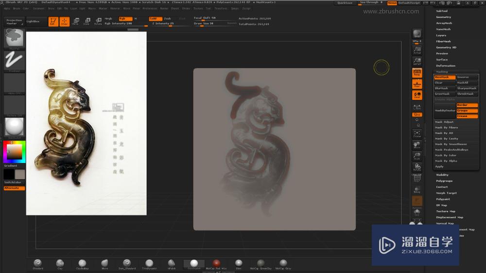This screenshot has width=486, height=273.
Task: Select the MatCap Red Wax material
Action: click(x=216, y=264)
